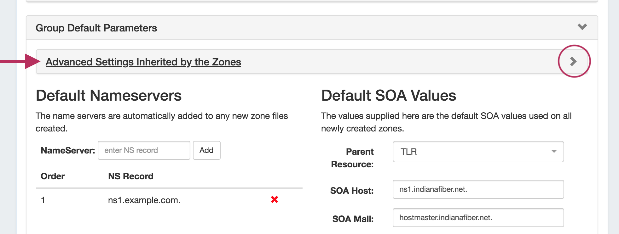Click into the SOA Host field

click(478, 189)
